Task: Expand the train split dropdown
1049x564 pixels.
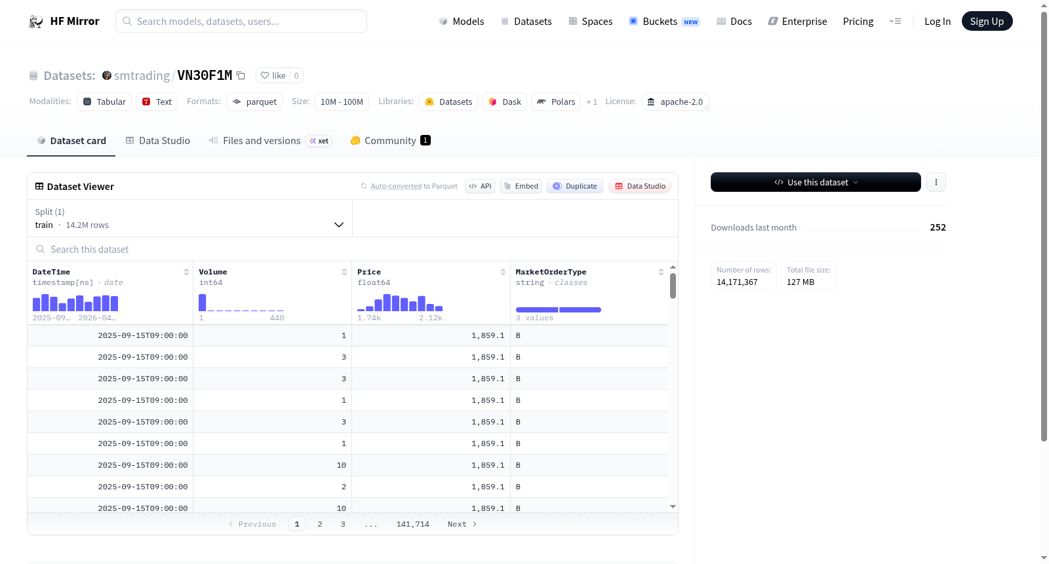Action: click(190, 218)
